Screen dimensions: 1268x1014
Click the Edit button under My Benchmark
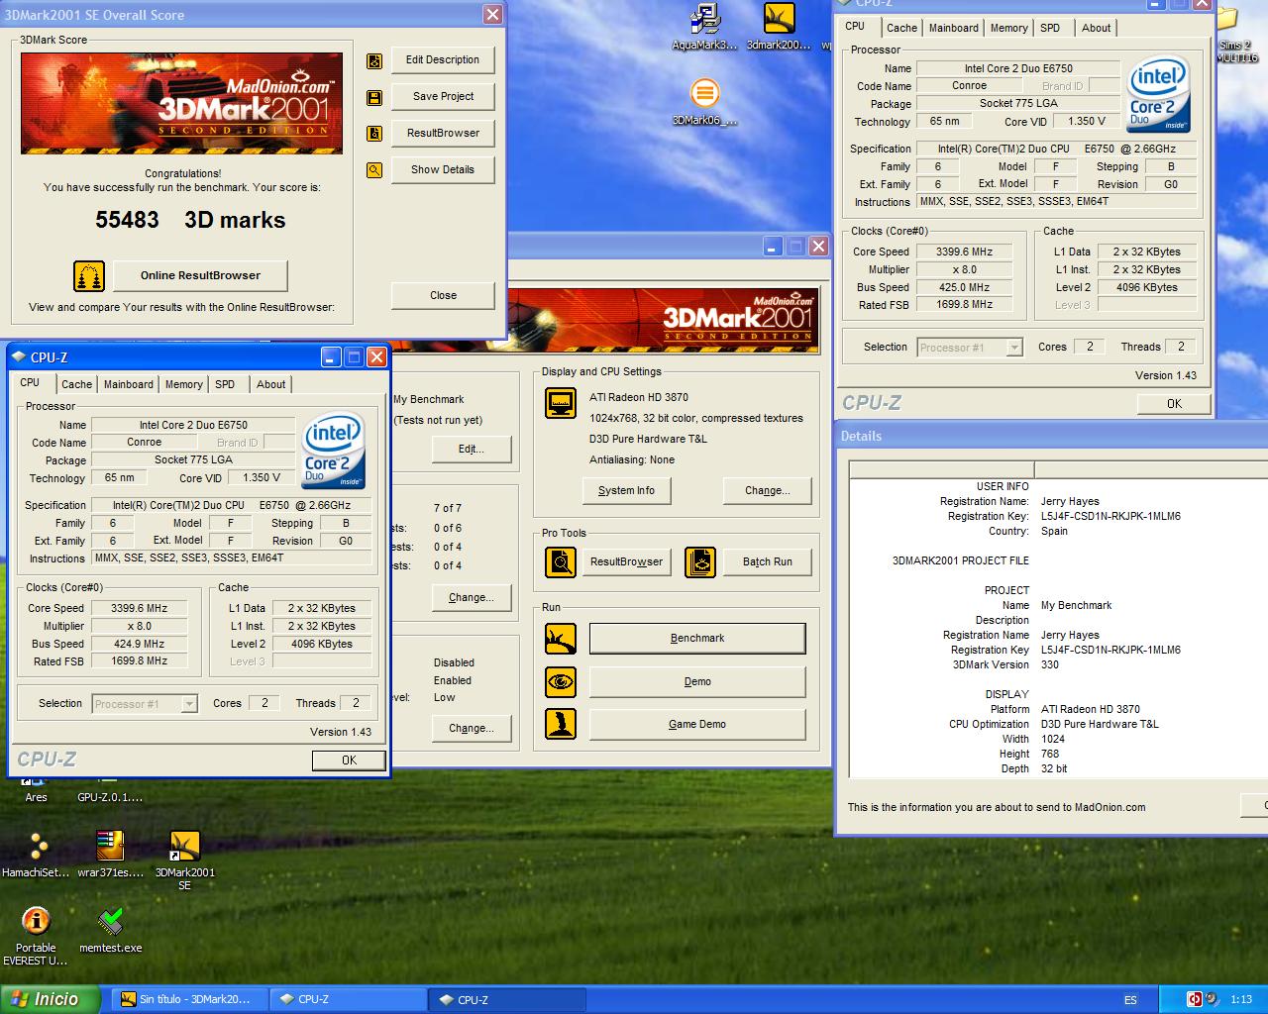coord(472,449)
